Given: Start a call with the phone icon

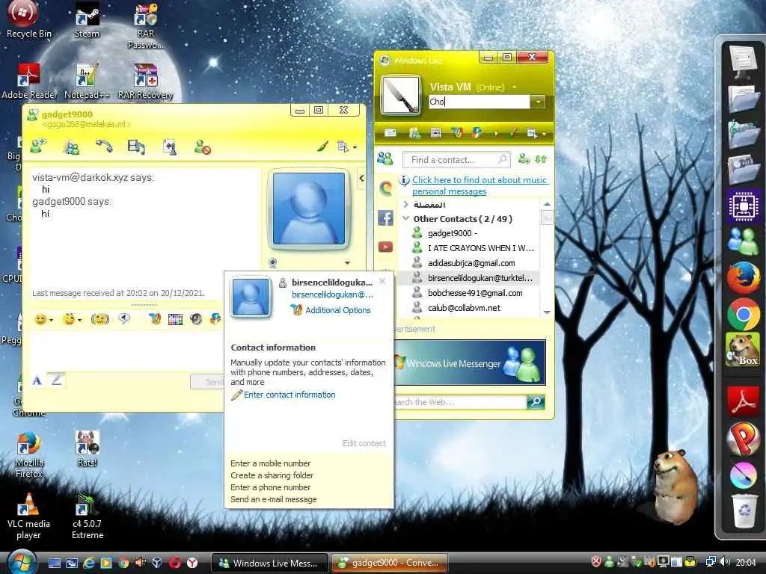Looking at the screenshot, I should (x=103, y=146).
